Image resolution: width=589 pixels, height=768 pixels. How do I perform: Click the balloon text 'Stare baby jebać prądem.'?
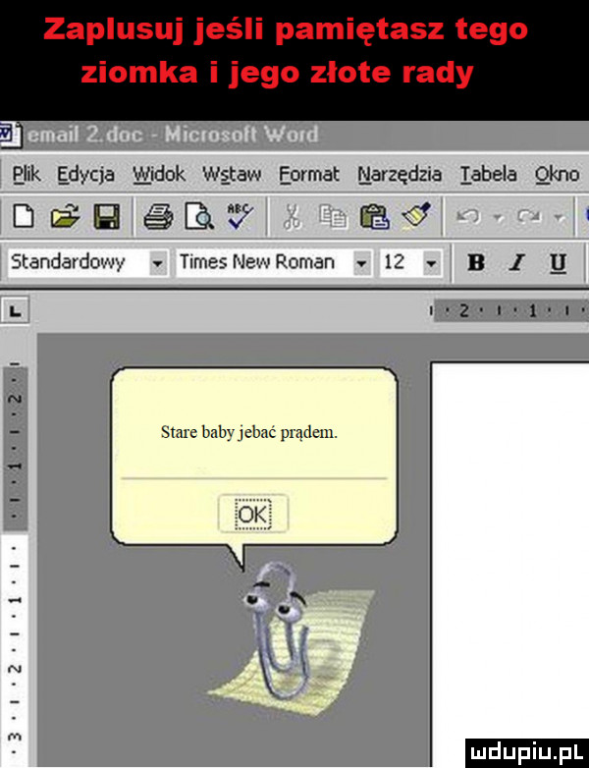click(x=248, y=433)
